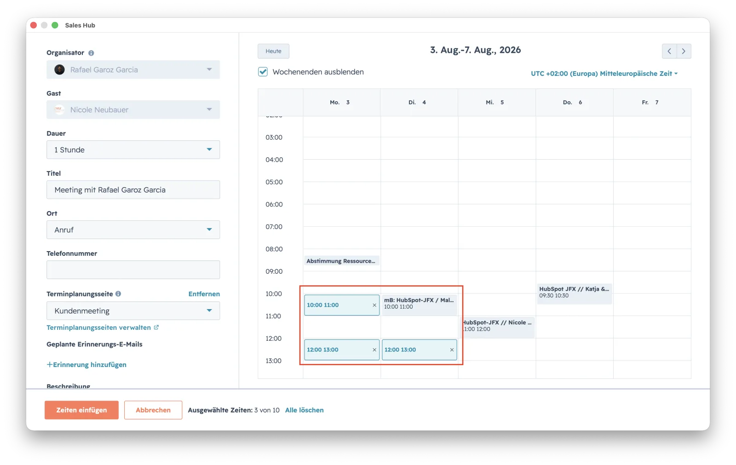Open the UTC +02:00 timezone selector
The width and height of the screenshot is (736, 465).
click(x=604, y=74)
